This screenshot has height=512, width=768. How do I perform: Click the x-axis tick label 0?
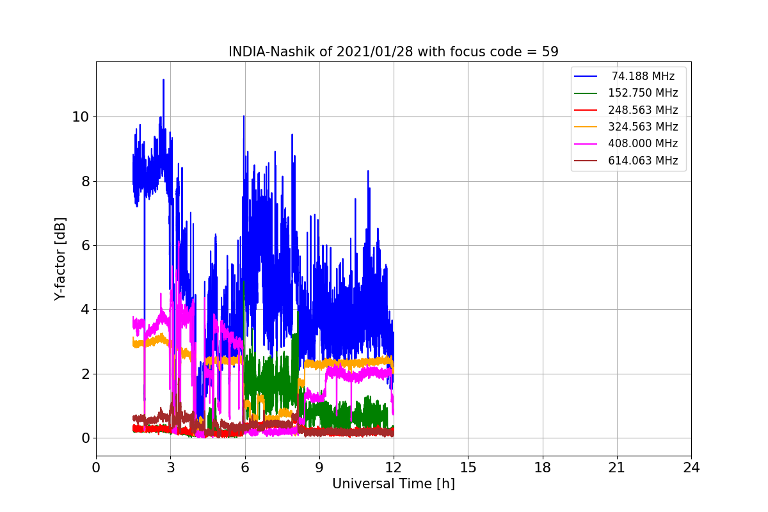(x=96, y=468)
